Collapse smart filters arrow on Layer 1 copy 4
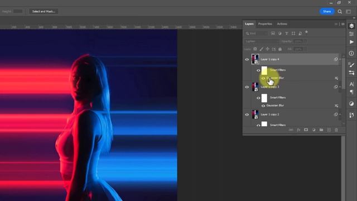 coord(340,59)
